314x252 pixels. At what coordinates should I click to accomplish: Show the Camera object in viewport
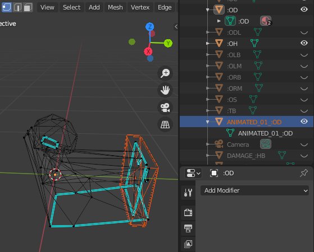[x=304, y=145]
